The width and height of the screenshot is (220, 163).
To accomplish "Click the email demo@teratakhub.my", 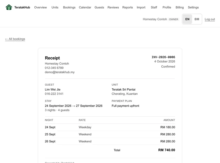I will pos(60,72).
